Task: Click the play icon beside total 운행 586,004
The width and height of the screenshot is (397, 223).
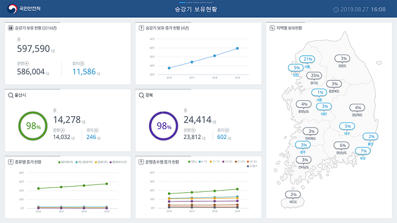Action: (27, 64)
